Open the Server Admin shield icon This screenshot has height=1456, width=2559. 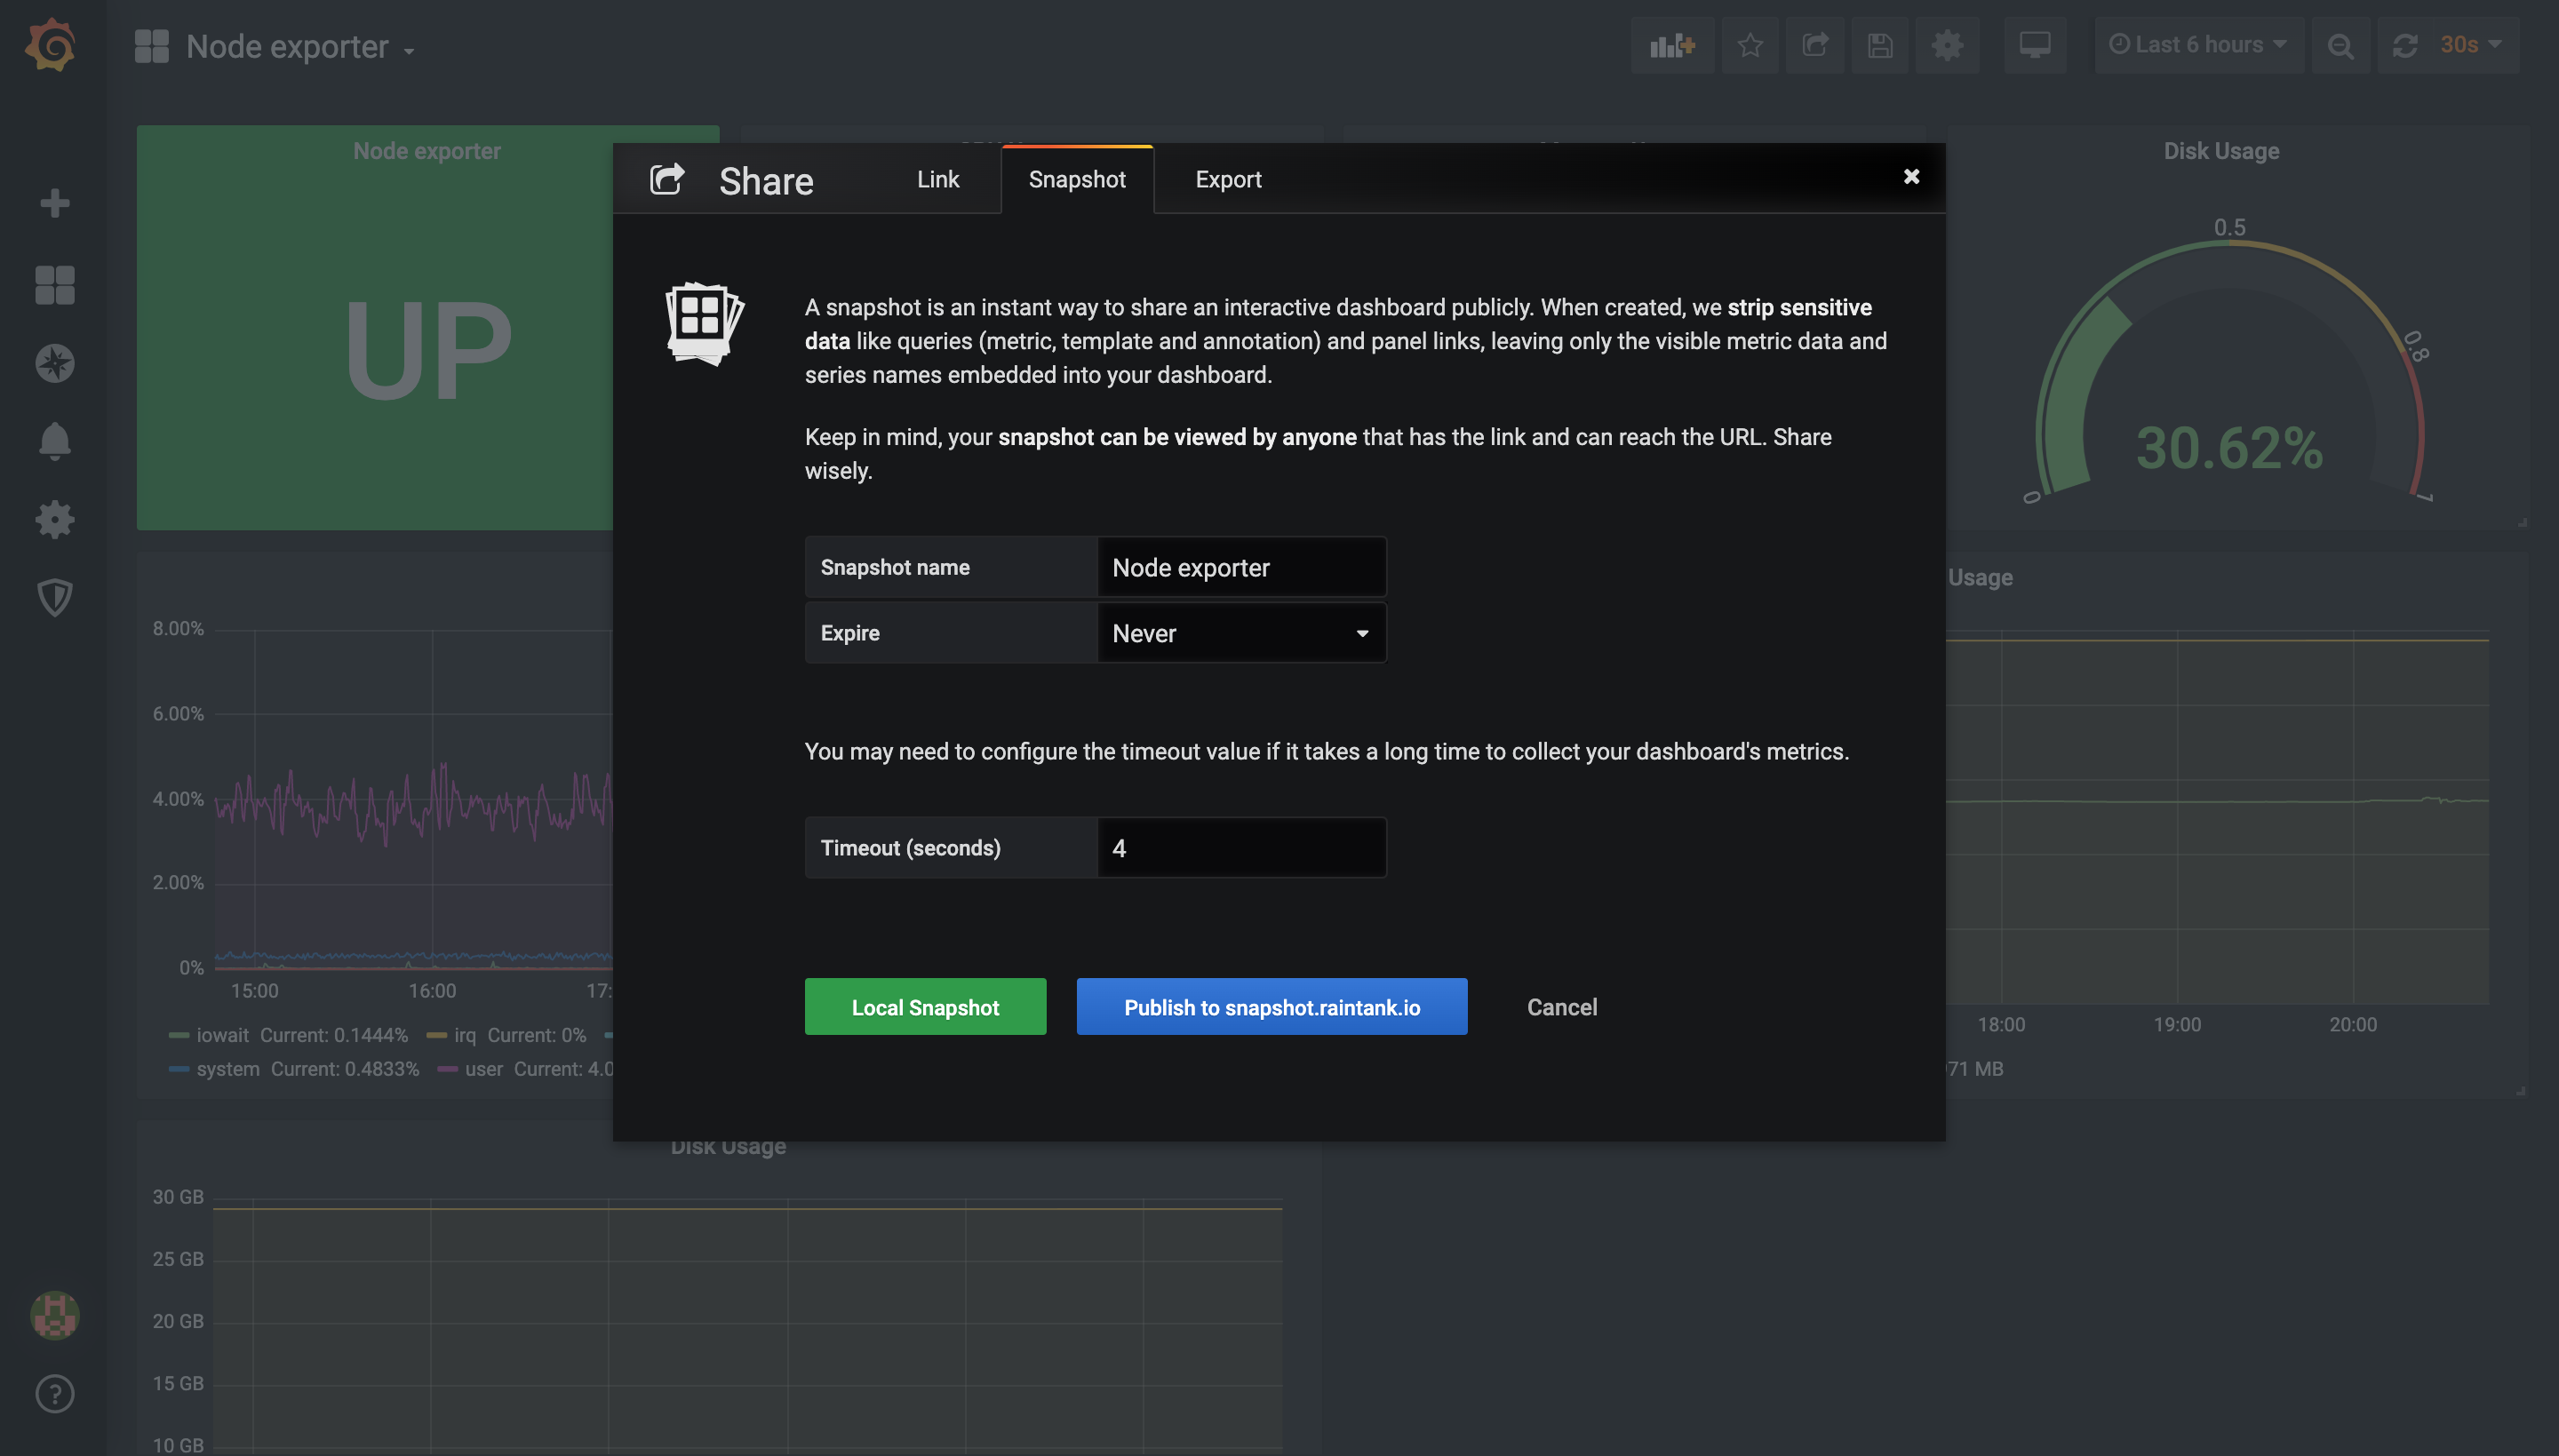(x=54, y=597)
